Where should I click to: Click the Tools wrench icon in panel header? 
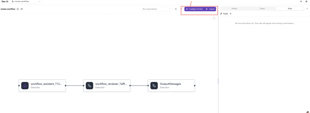pos(221,14)
